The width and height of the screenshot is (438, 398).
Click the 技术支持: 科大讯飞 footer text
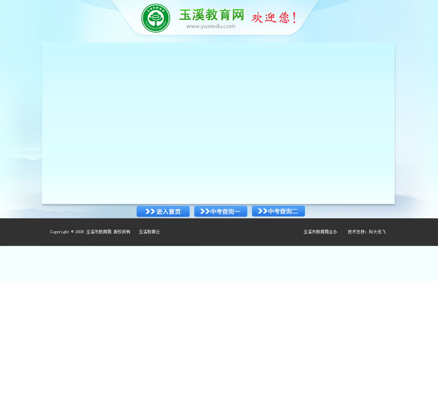click(367, 232)
